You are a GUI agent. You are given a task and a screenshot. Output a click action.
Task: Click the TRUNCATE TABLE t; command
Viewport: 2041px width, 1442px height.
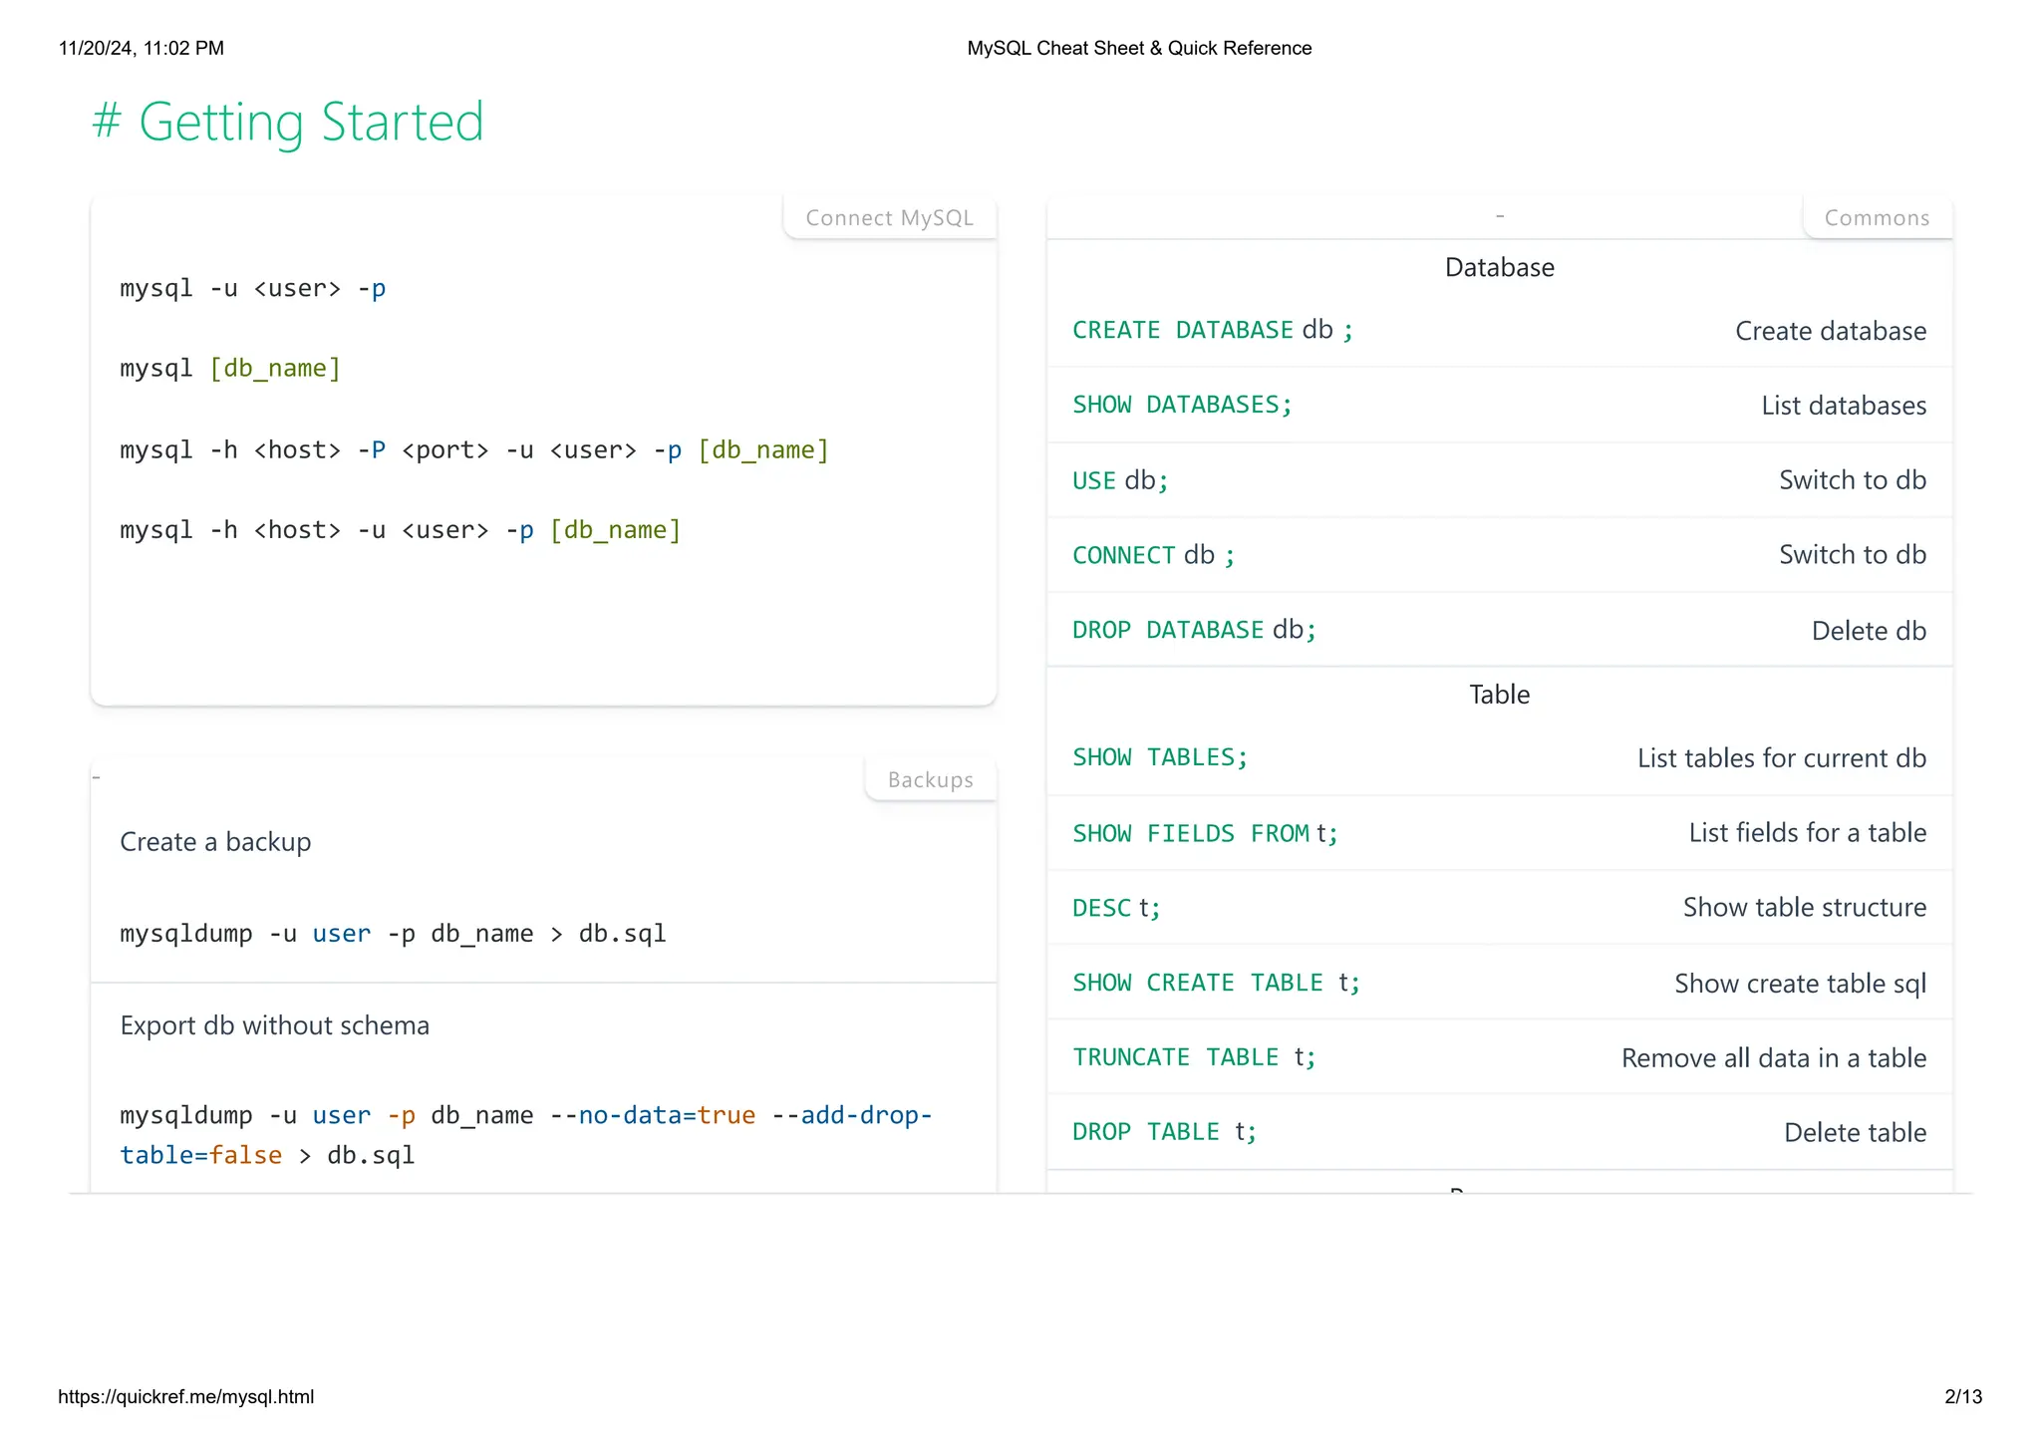(1194, 1057)
